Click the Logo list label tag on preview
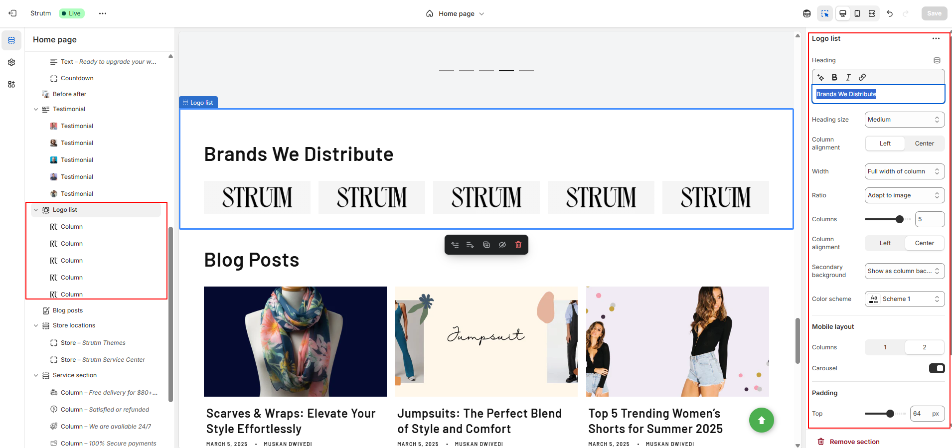Viewport: 952px width, 448px height. [x=198, y=103]
